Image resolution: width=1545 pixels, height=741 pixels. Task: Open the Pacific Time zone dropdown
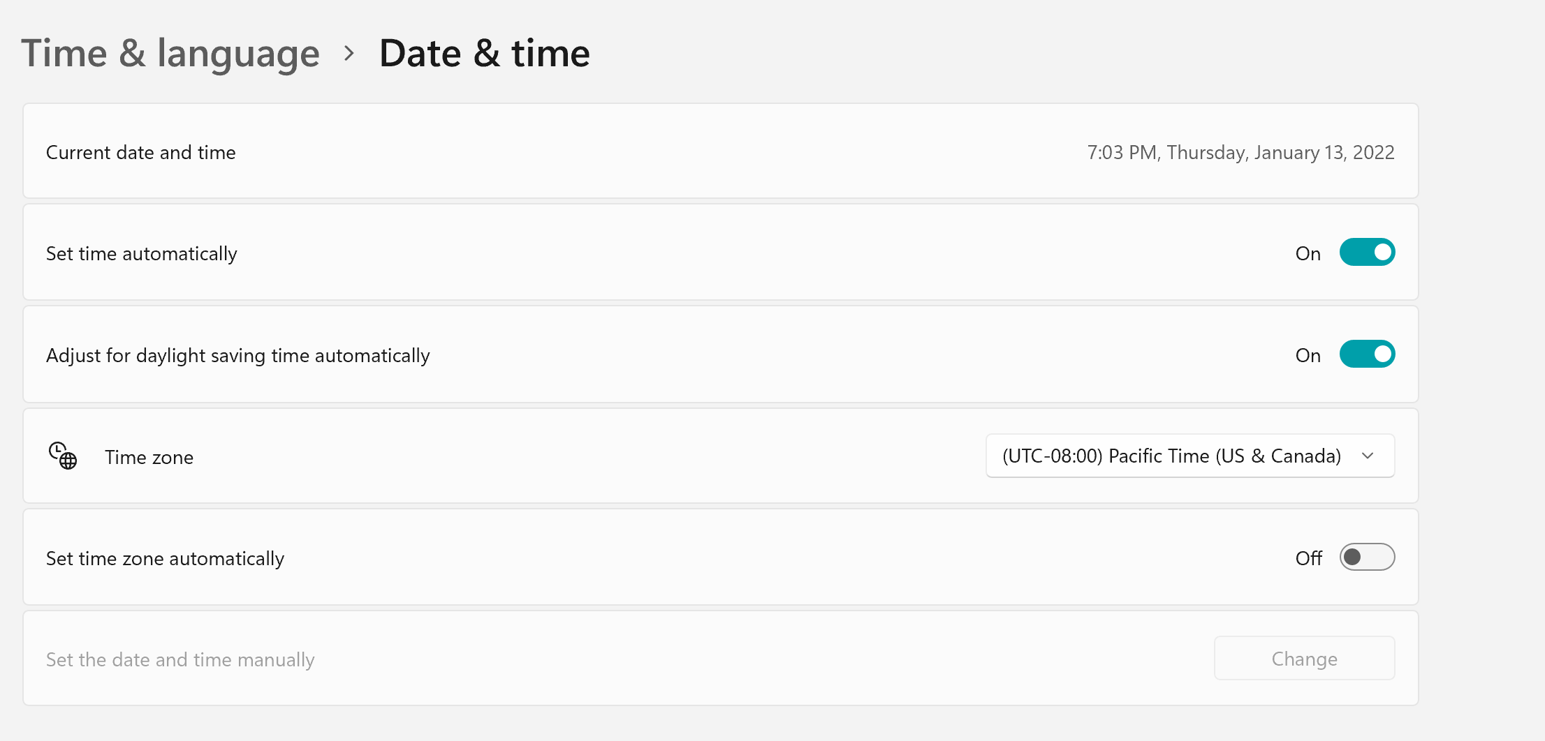[1190, 456]
